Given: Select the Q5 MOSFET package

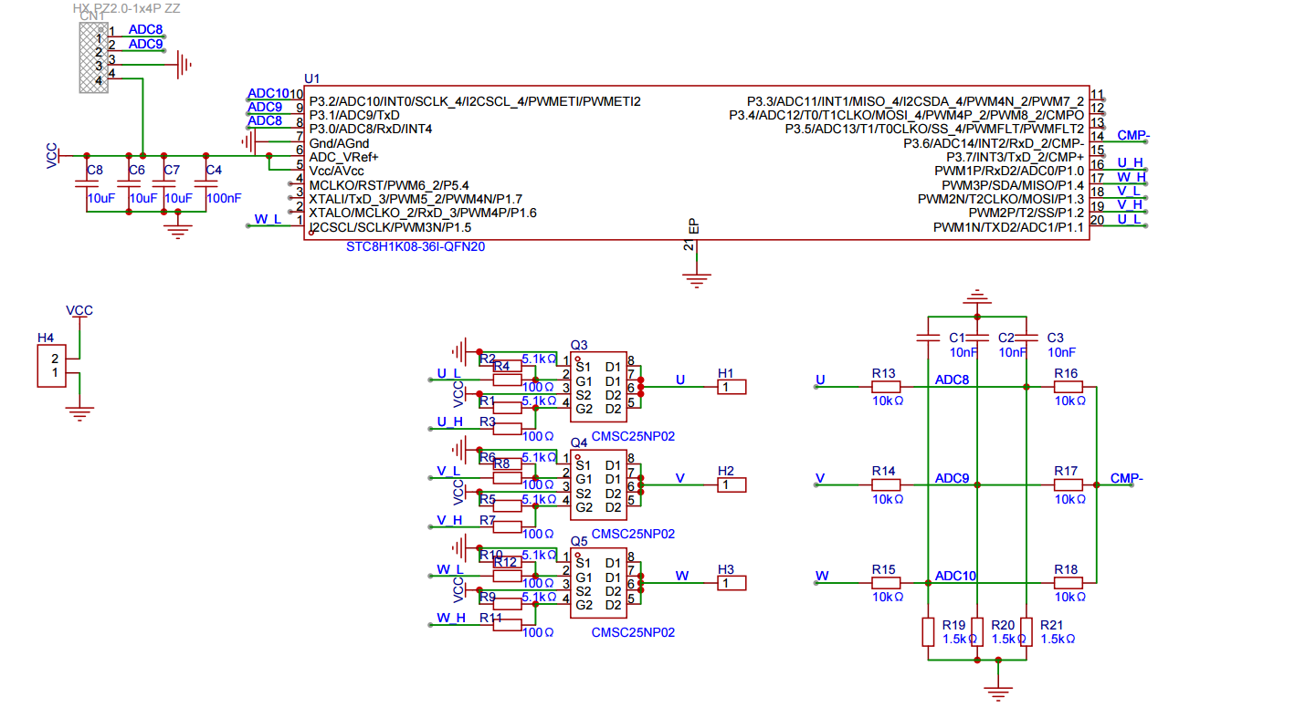Looking at the screenshot, I should pos(598,583).
